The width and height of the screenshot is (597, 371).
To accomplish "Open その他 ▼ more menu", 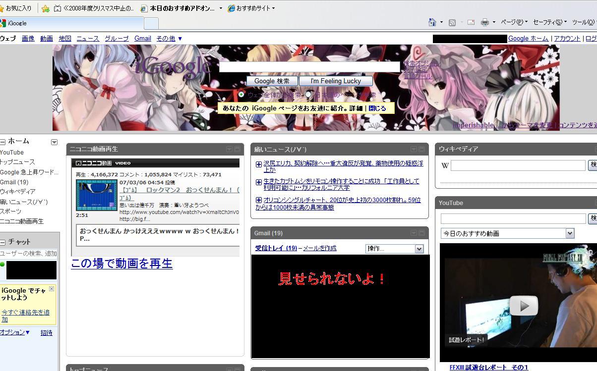I will tap(169, 38).
